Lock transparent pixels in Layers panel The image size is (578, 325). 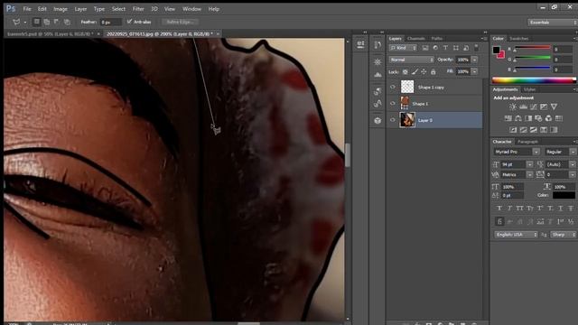click(406, 72)
